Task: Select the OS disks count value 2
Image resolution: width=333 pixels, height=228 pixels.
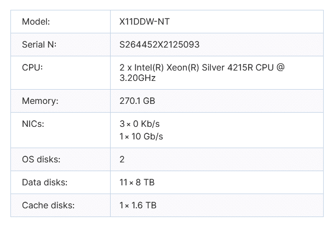Action: 122,160
